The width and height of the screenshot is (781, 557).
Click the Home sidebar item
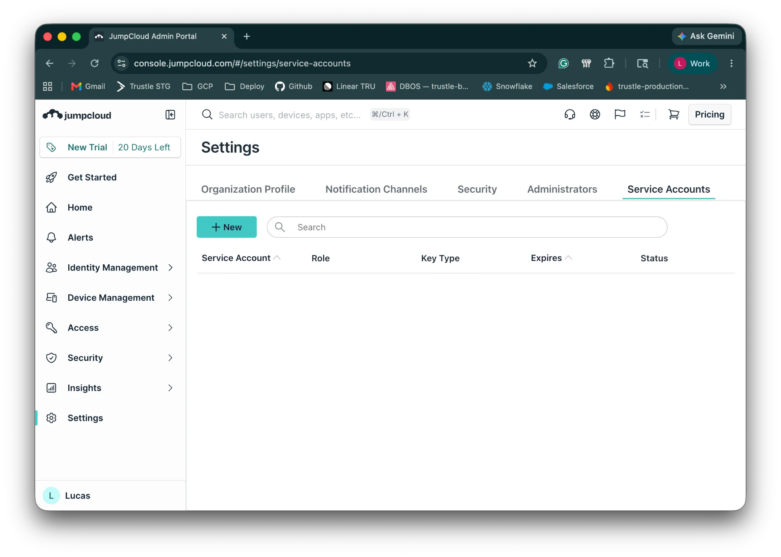click(110, 208)
